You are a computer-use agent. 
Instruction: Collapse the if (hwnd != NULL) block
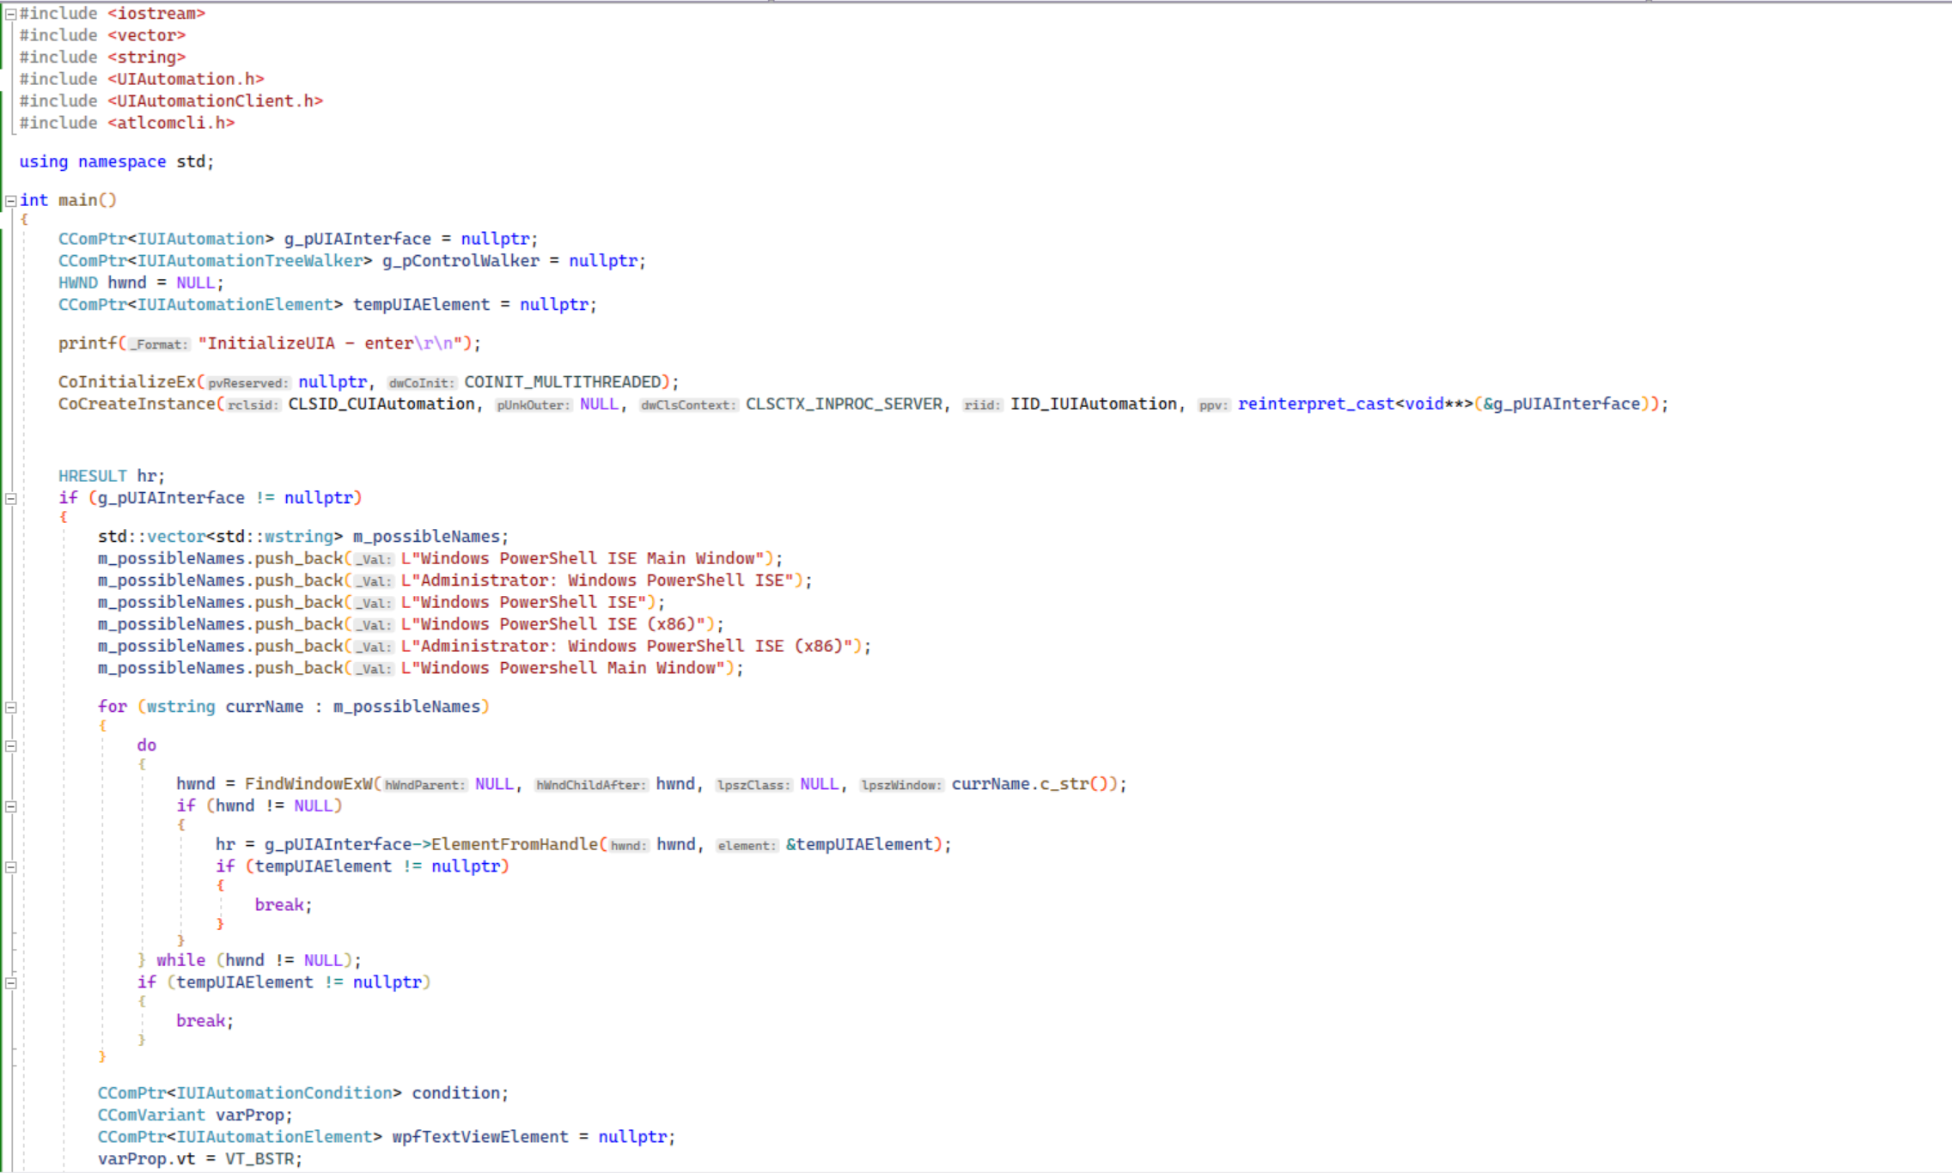click(10, 805)
